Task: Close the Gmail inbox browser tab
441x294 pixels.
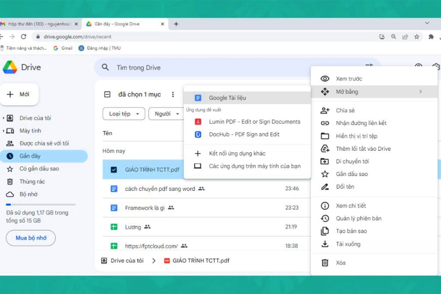Action: tap(76, 24)
